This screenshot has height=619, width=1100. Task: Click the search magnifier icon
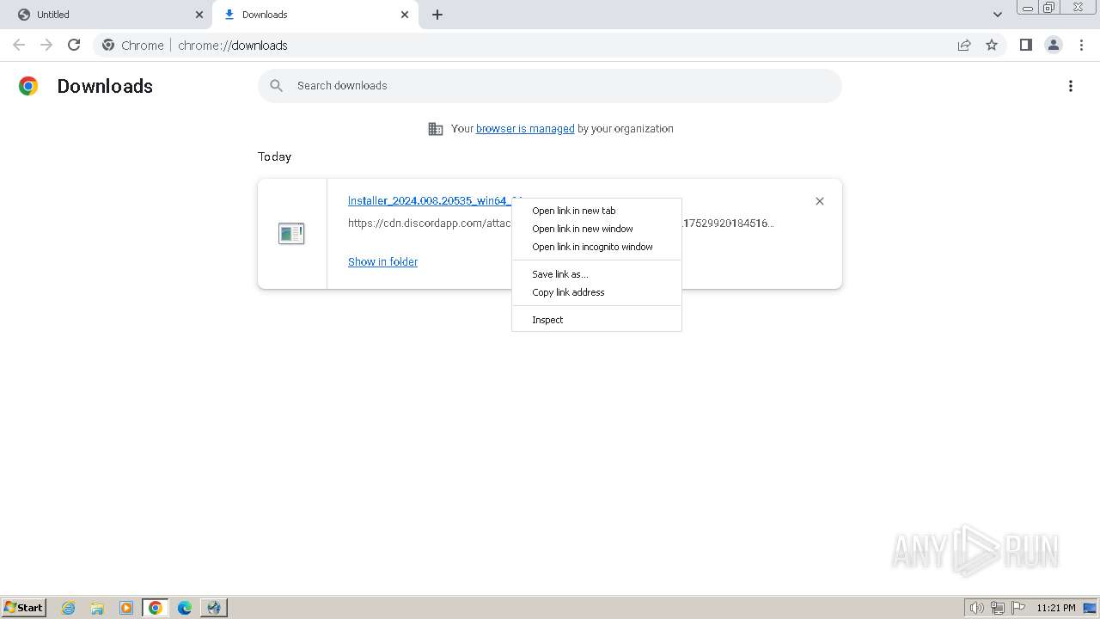276,85
